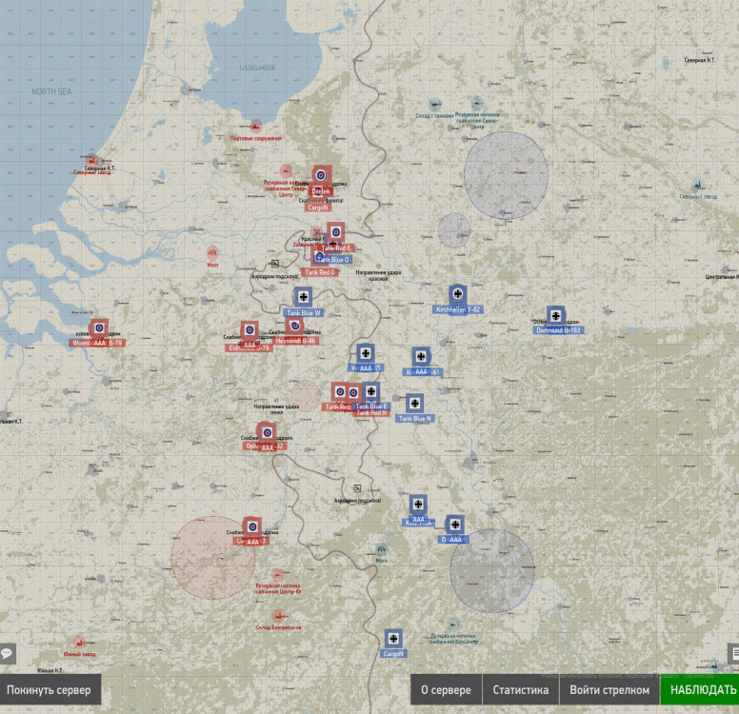
Task: Select Kirchhellen Y-82 blue airfield icon
Action: pos(457,294)
